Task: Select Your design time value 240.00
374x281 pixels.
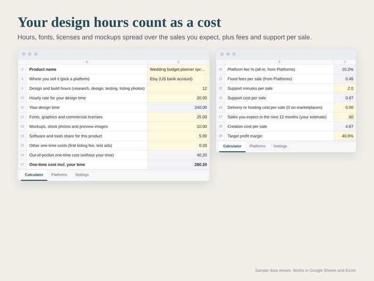Action: point(179,107)
